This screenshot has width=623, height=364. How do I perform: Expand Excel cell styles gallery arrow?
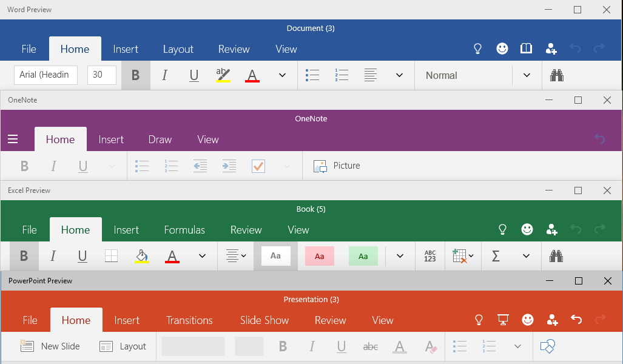[x=400, y=256]
